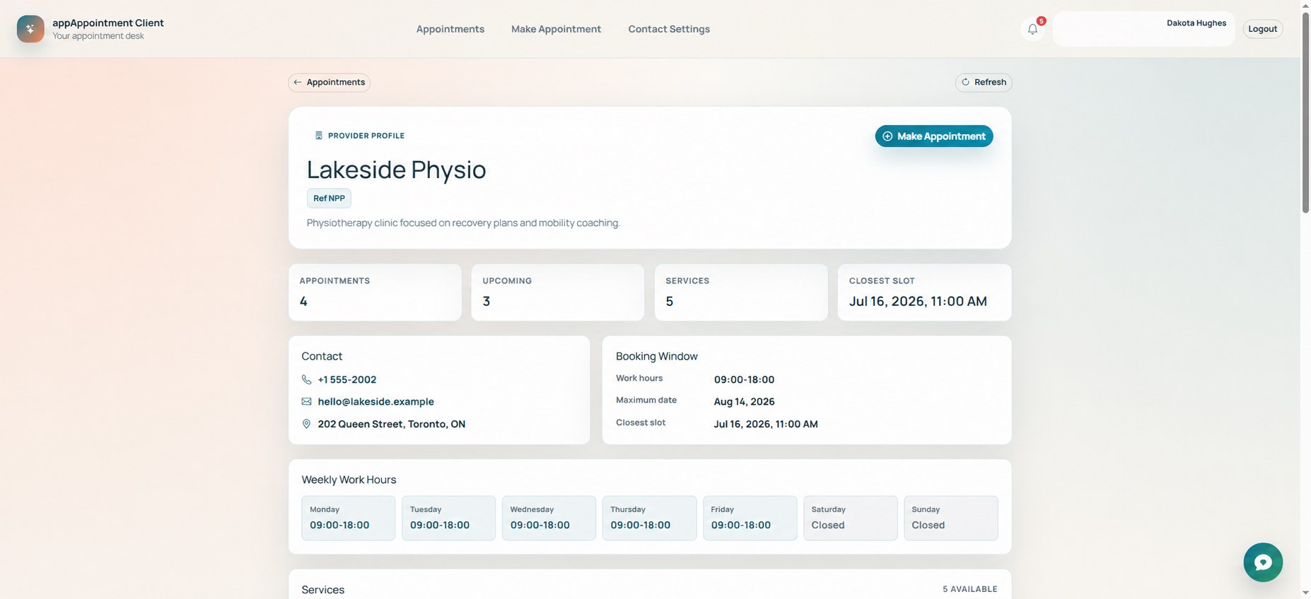Refresh the provider profile page

(x=984, y=83)
